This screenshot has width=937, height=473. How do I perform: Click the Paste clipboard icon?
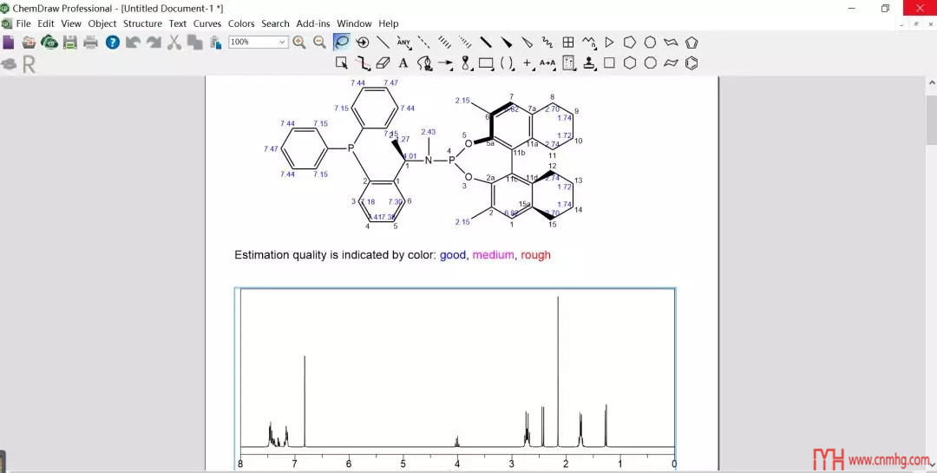[x=215, y=43]
